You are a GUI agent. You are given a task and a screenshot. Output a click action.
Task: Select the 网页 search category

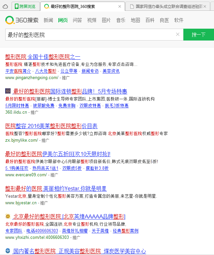pyautogui.click(x=63, y=20)
